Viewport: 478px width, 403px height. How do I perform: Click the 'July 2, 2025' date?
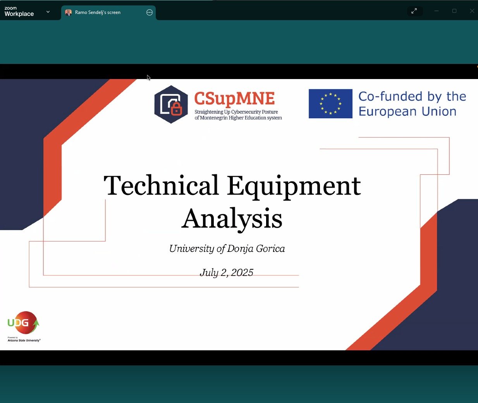[x=227, y=273]
